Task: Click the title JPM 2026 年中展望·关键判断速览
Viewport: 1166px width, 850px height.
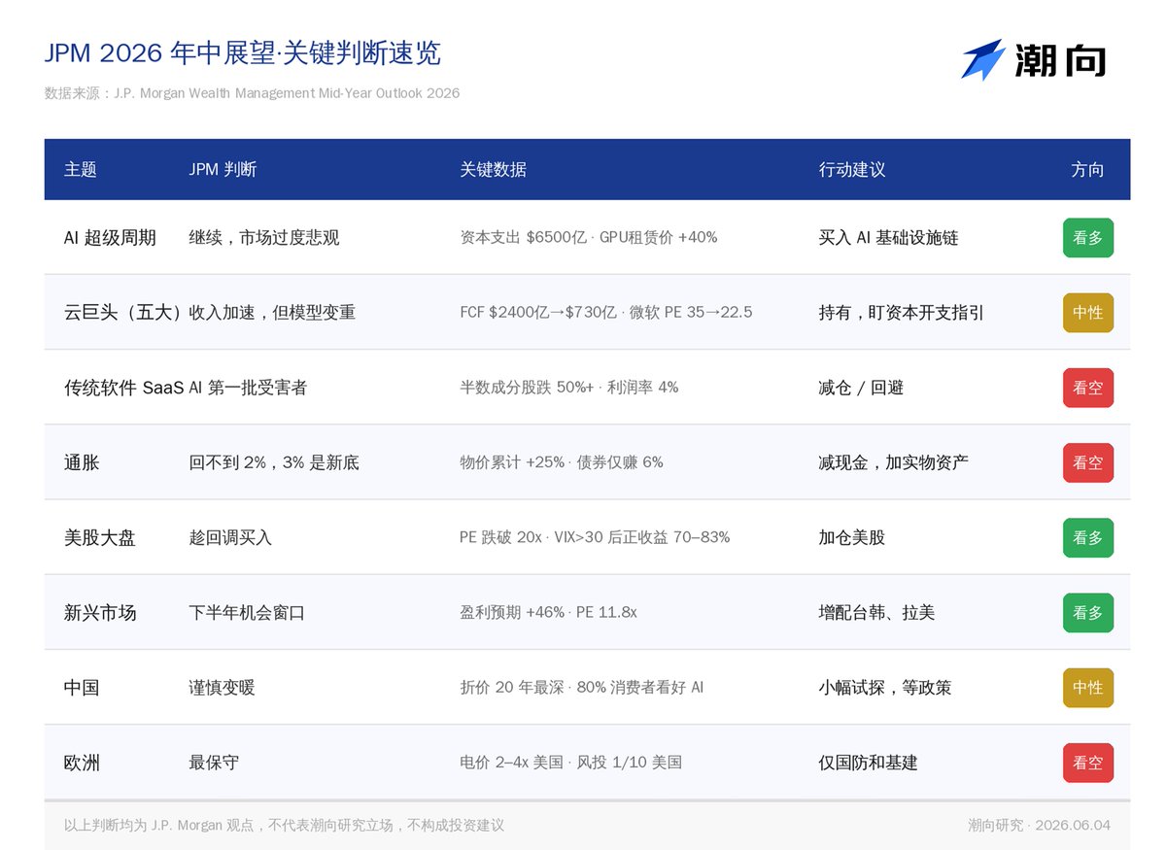Action: coord(242,52)
